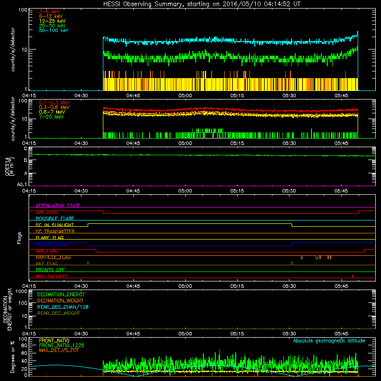Click the Flags axis label
381x381 pixels.
click(x=20, y=238)
